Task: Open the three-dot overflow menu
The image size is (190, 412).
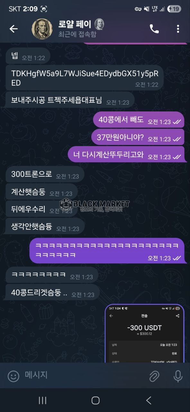Action: click(178, 29)
